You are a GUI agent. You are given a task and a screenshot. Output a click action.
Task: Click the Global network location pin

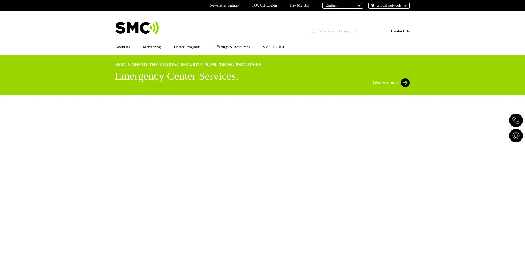(372, 5)
